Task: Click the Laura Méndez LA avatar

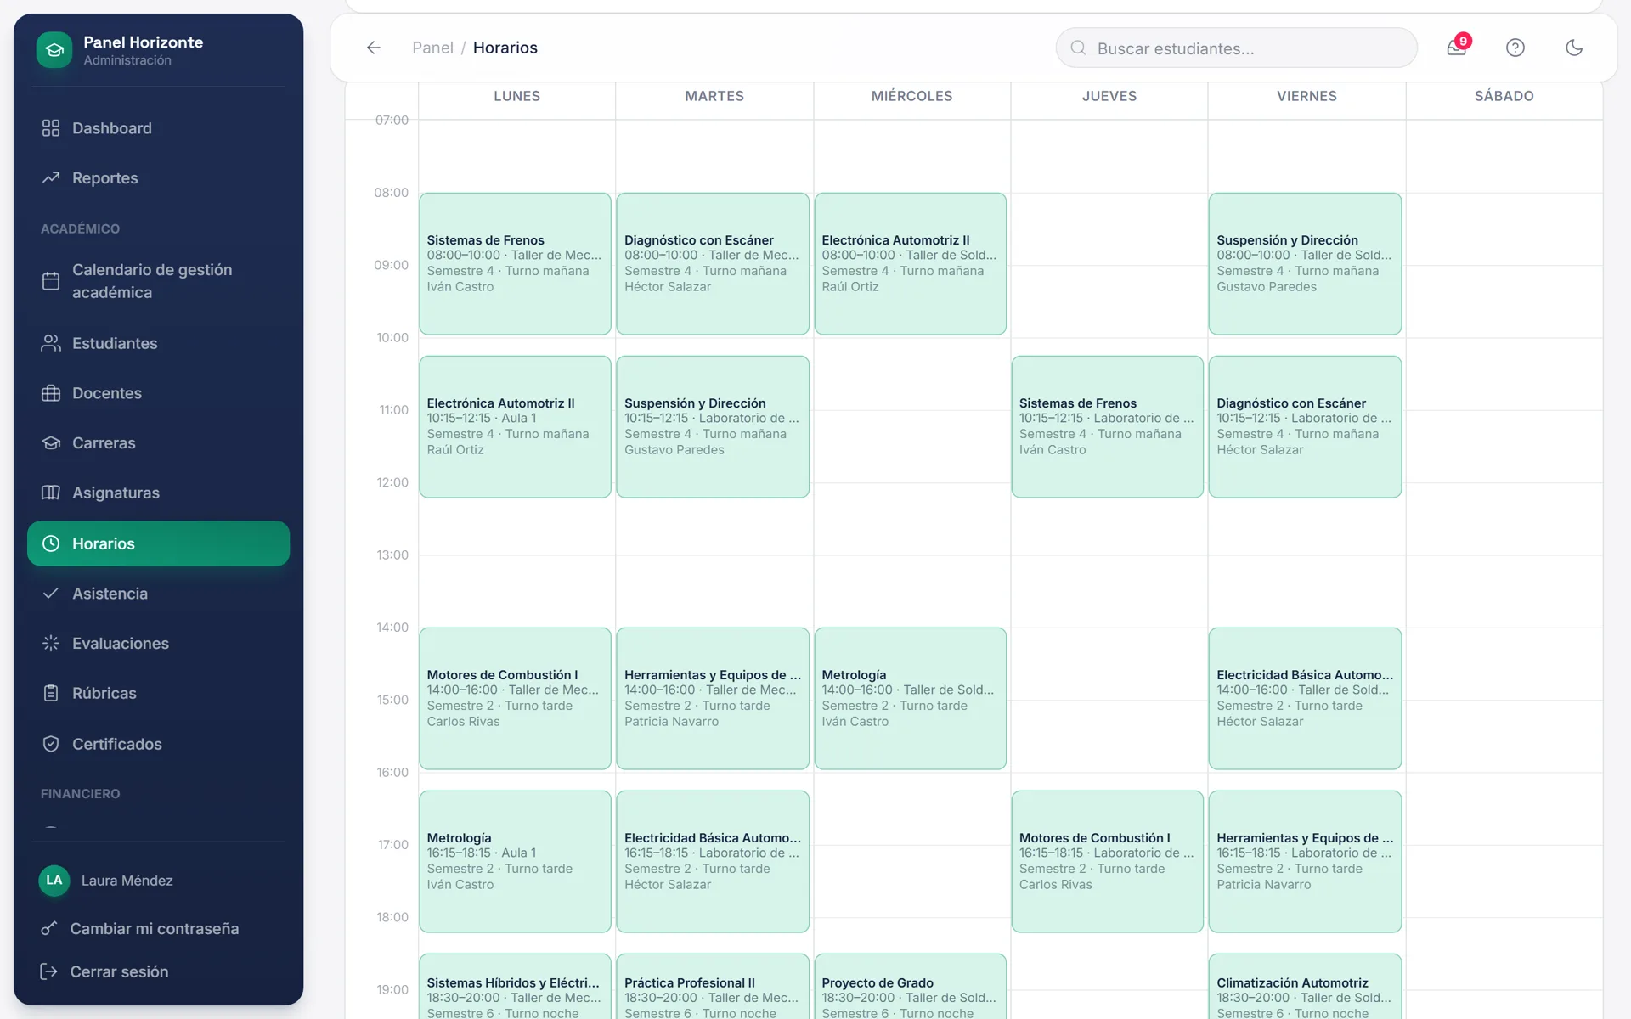Action: (54, 881)
